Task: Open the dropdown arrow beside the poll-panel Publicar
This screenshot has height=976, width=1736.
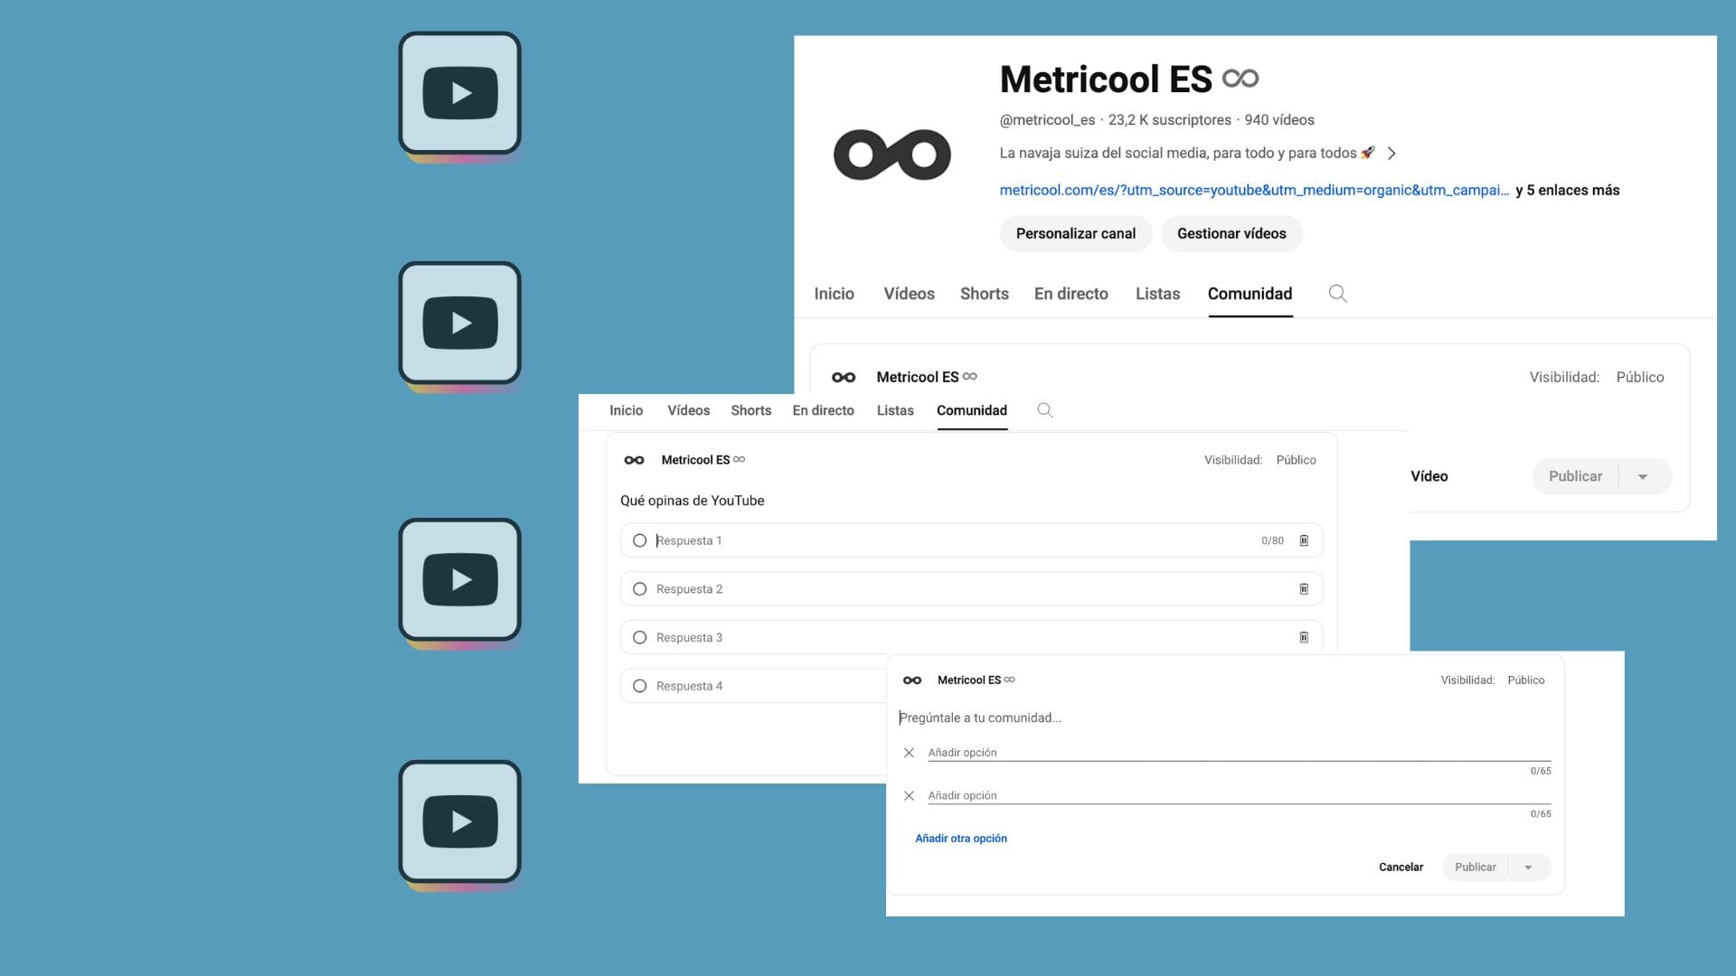Action: tap(1528, 868)
